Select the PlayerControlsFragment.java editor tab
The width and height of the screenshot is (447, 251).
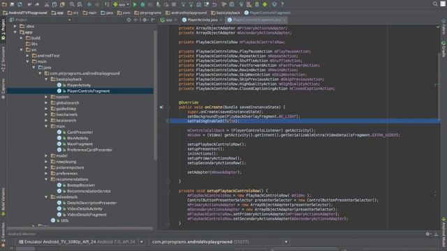click(256, 20)
